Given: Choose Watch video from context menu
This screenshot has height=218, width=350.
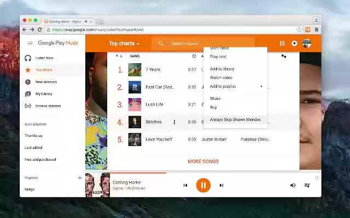Looking at the screenshot, I should click(221, 77).
